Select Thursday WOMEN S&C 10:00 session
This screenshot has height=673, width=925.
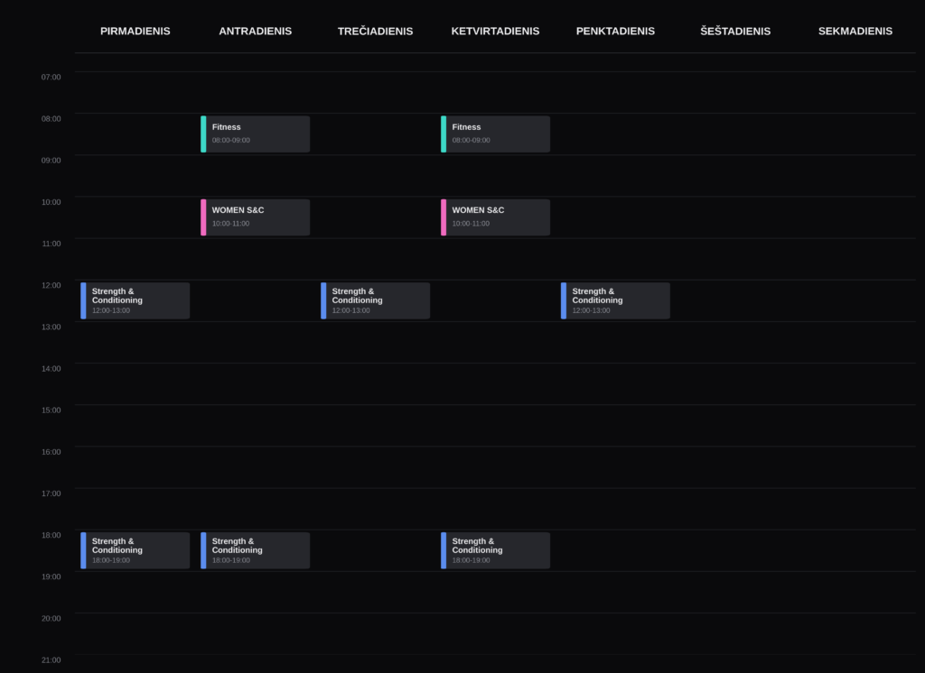coord(495,217)
